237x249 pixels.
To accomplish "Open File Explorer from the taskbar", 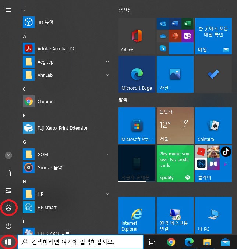I will point(207,242).
